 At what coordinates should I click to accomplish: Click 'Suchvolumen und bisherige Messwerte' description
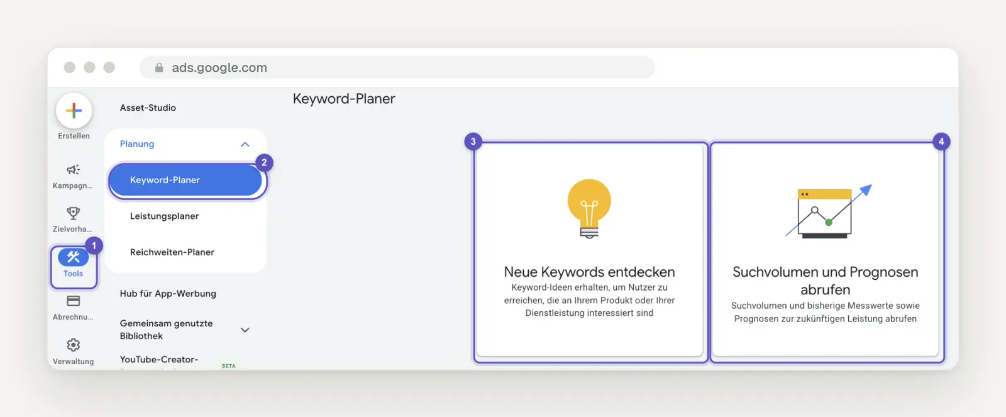(x=826, y=312)
